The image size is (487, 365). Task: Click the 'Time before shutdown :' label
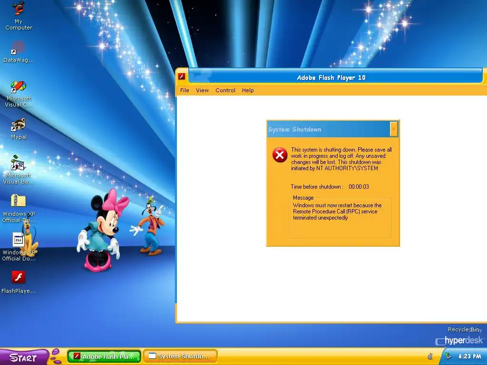317,187
